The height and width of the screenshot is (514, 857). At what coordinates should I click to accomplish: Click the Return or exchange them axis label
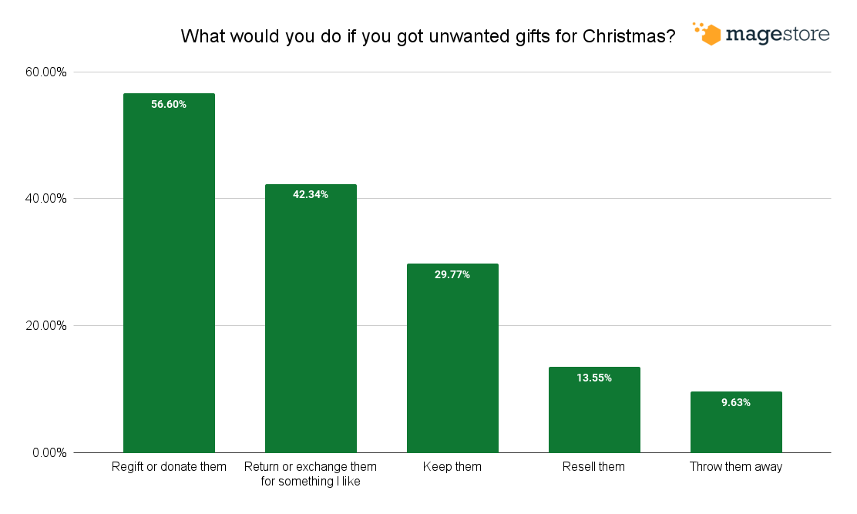(311, 474)
